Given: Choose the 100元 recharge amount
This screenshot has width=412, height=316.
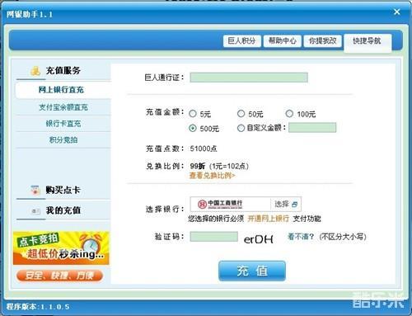Looking at the screenshot, I should [x=289, y=113].
